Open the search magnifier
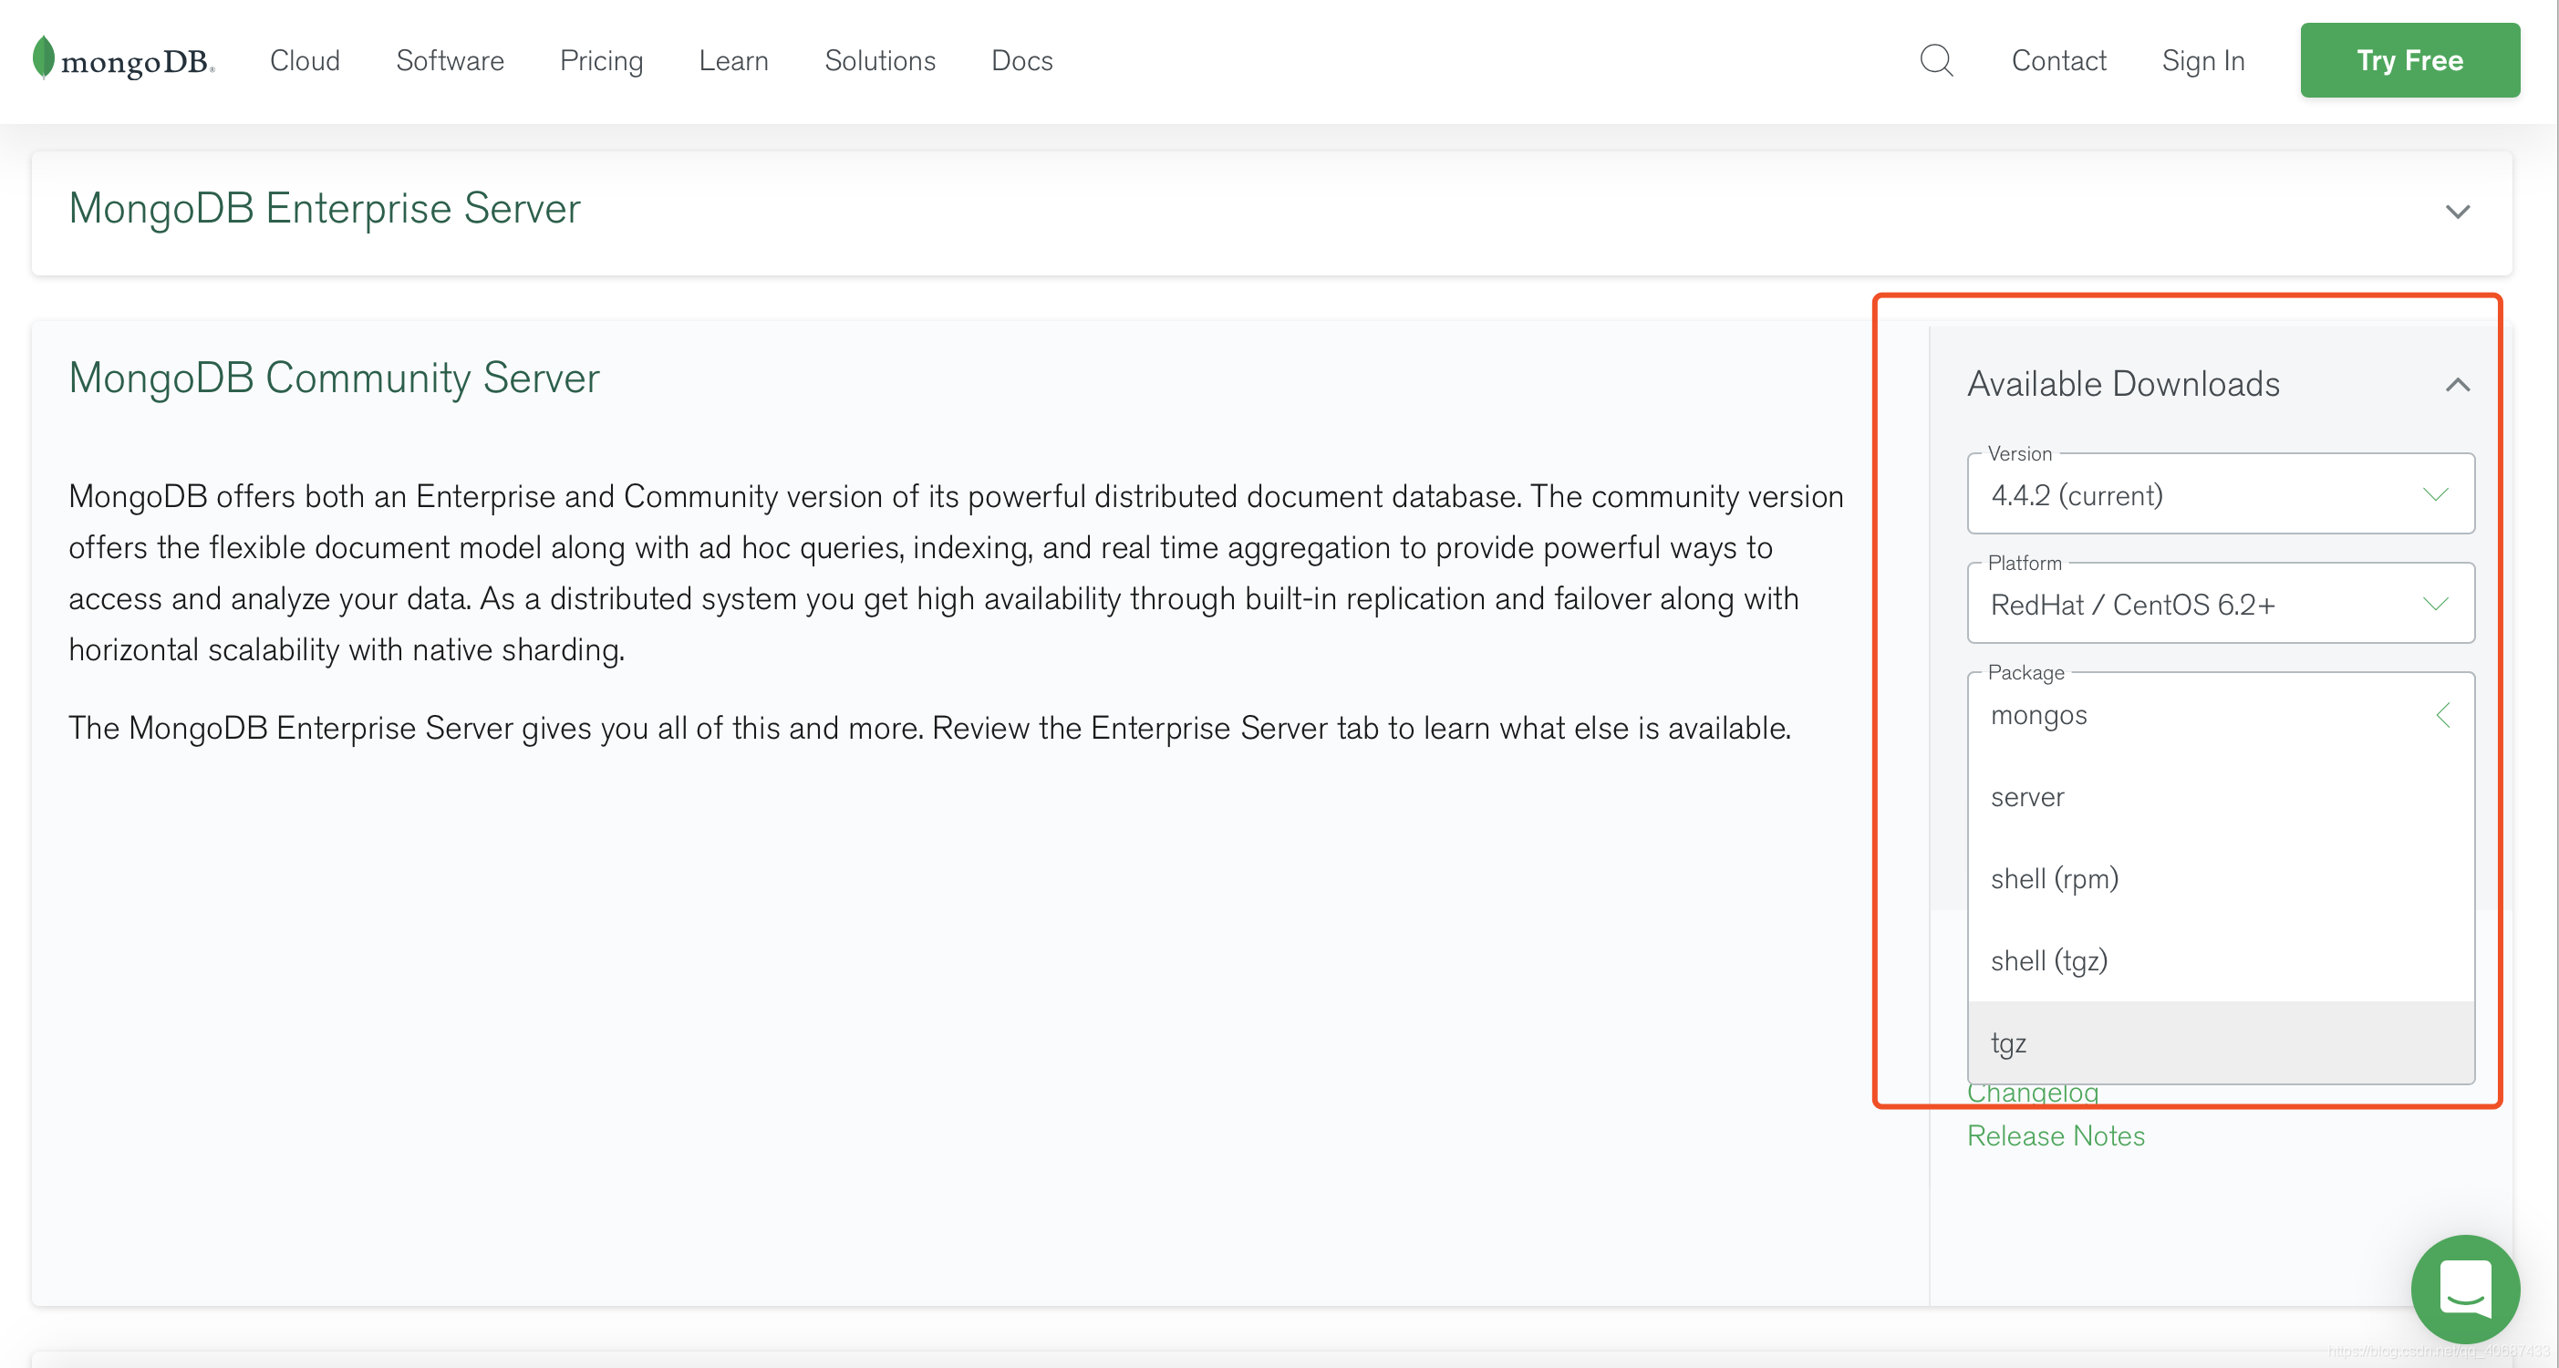Image resolution: width=2559 pixels, height=1368 pixels. [x=1935, y=59]
